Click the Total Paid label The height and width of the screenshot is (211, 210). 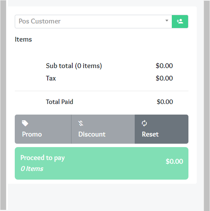pos(59,102)
